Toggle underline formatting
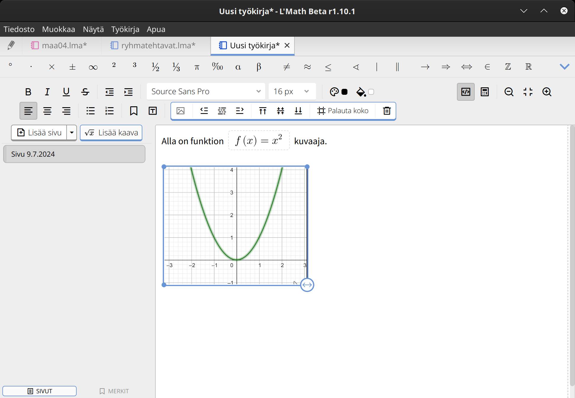This screenshot has height=398, width=575. click(x=66, y=92)
